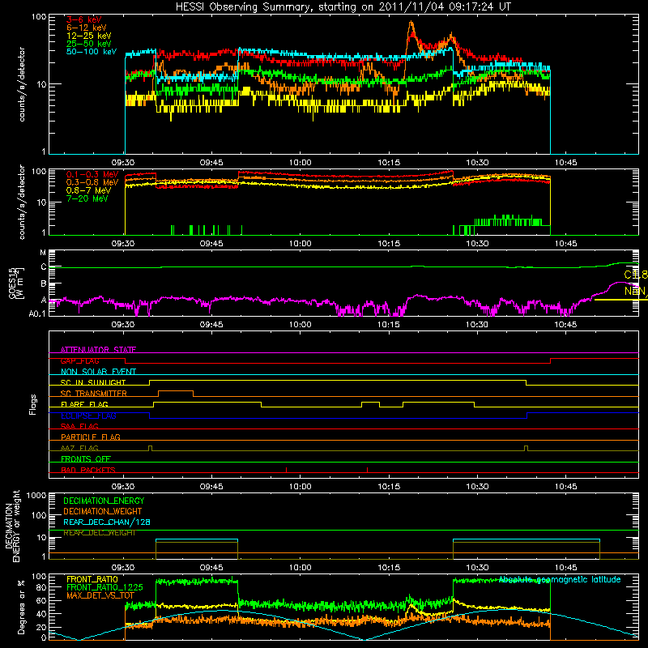Click the PARTICLE_FLAG label
Screen dimensions: 648x648
click(91, 437)
